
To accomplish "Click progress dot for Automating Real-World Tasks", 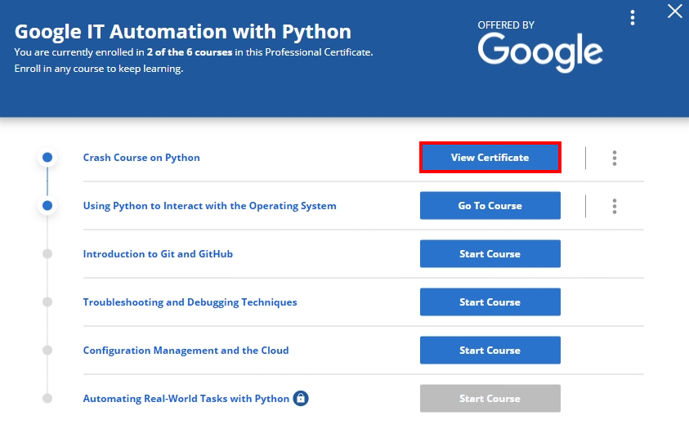I will click(47, 399).
